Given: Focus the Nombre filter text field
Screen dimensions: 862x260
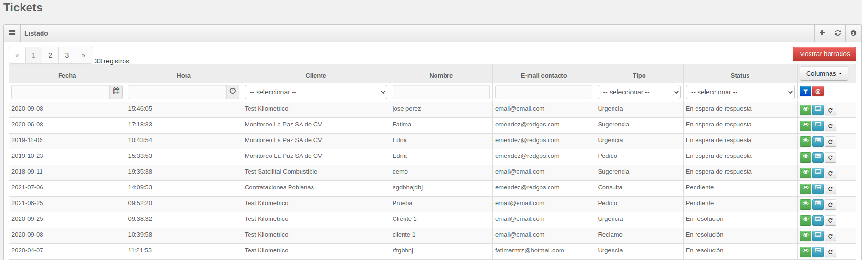Looking at the screenshot, I should [x=441, y=92].
